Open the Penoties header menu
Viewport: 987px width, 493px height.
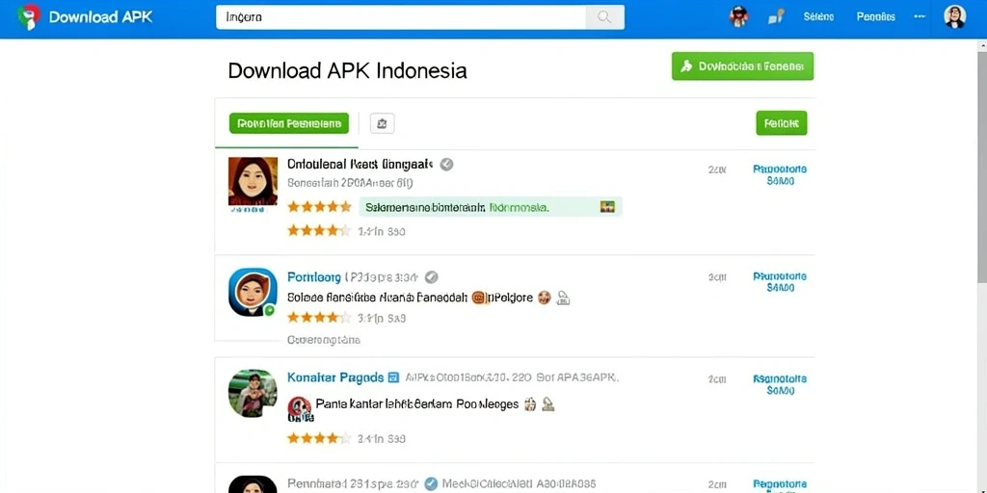click(875, 17)
